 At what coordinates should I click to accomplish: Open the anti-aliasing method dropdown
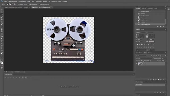point(152,50)
